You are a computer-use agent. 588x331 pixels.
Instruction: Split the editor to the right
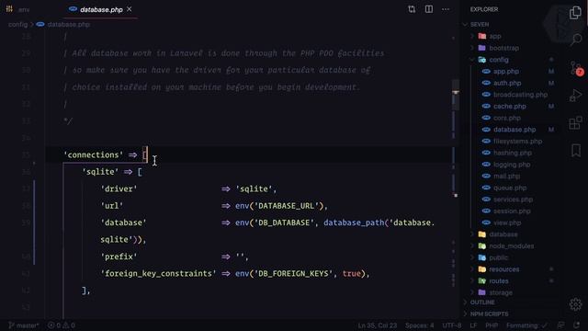tap(429, 9)
